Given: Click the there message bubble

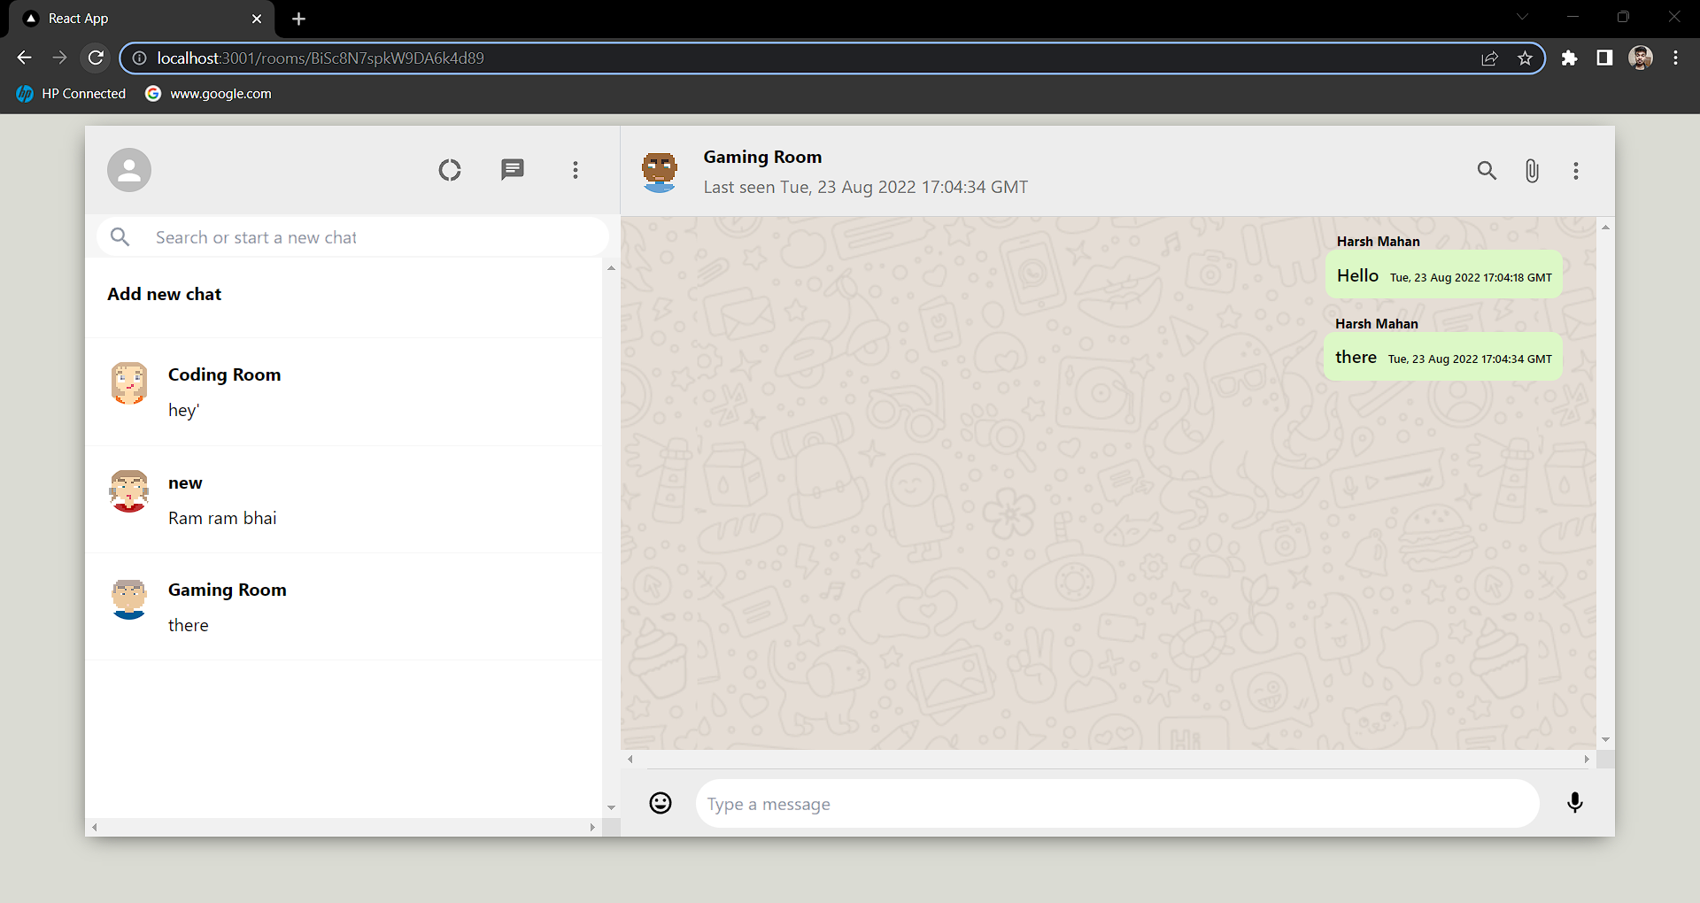Looking at the screenshot, I should tap(1443, 357).
